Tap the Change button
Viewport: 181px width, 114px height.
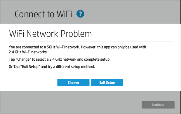tap(73, 83)
